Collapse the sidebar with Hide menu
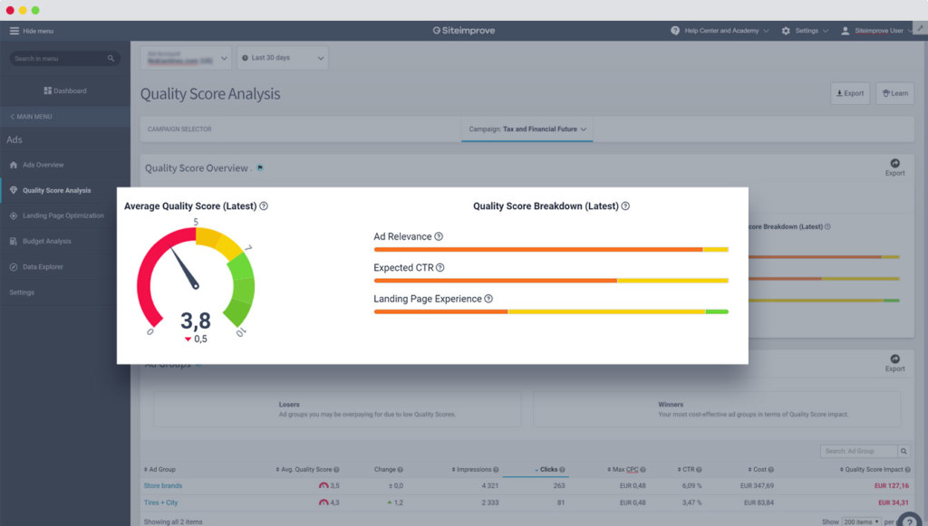Screen dimensions: 928x526 tap(34, 30)
